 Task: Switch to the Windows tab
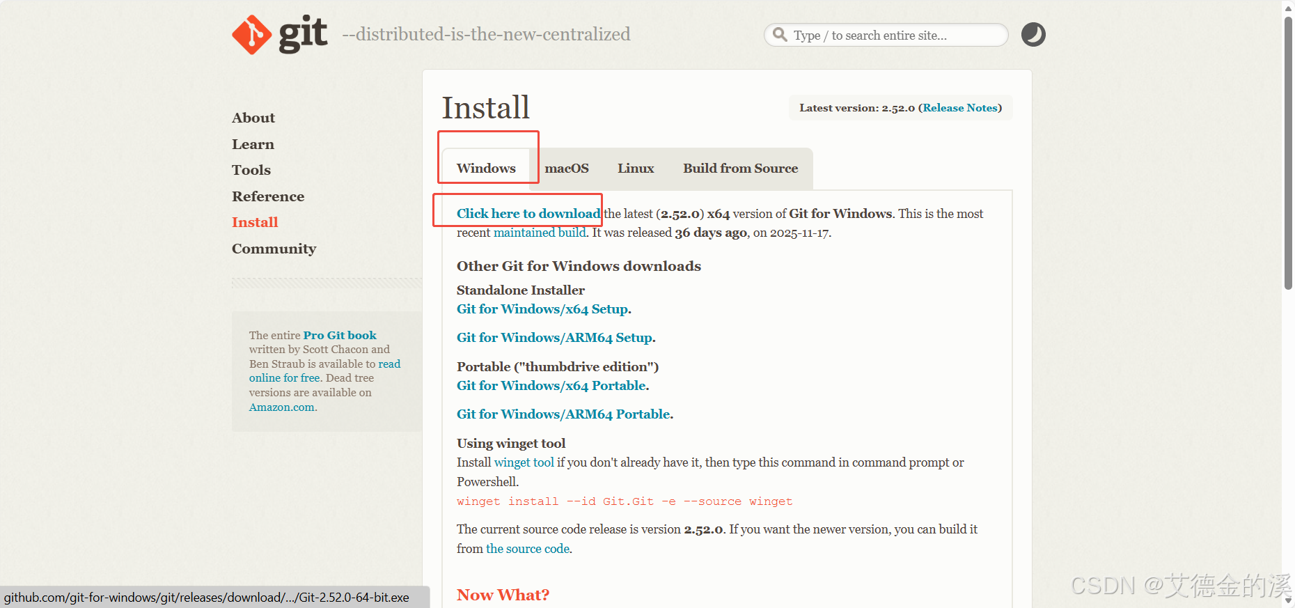pyautogui.click(x=486, y=169)
